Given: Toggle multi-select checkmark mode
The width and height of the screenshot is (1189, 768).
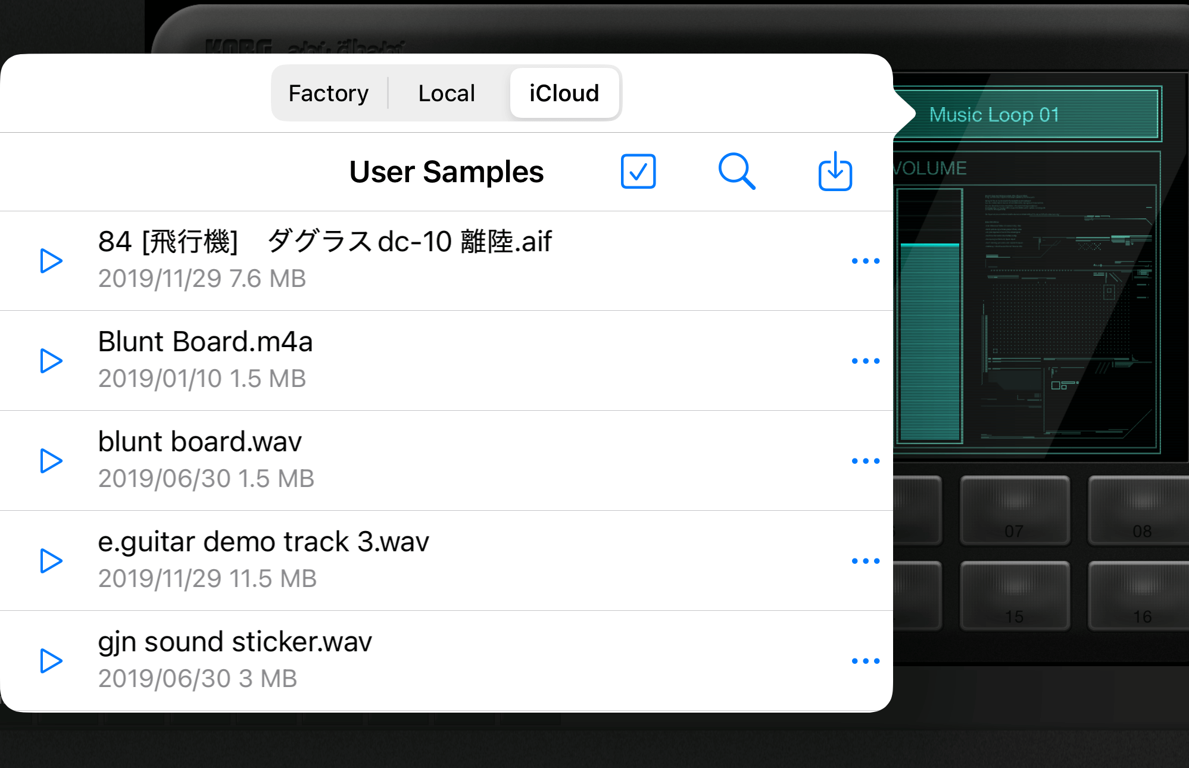Looking at the screenshot, I should pos(638,171).
